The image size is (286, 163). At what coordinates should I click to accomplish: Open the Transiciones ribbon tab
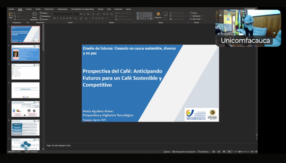[49, 9]
